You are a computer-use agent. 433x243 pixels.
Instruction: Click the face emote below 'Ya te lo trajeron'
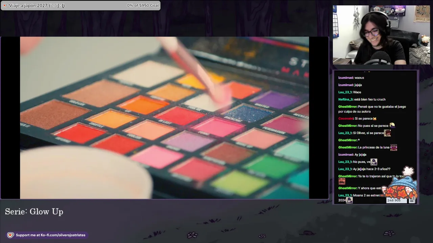(342, 182)
